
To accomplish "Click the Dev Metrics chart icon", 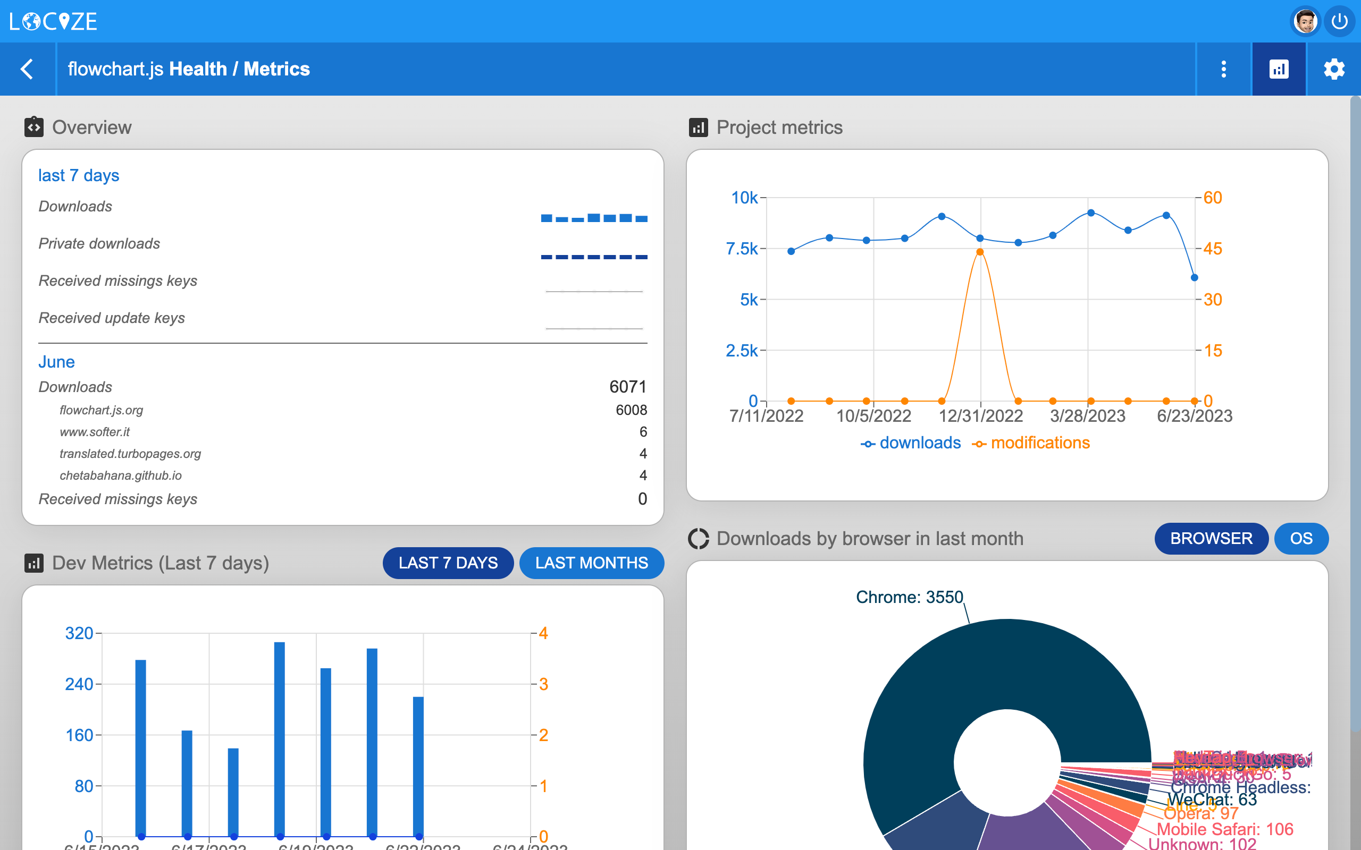I will coord(35,563).
